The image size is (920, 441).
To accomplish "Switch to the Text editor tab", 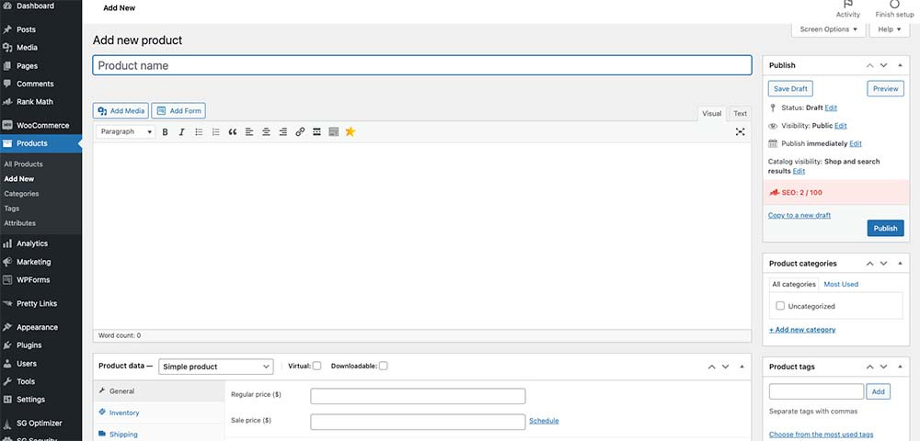I will tap(740, 114).
